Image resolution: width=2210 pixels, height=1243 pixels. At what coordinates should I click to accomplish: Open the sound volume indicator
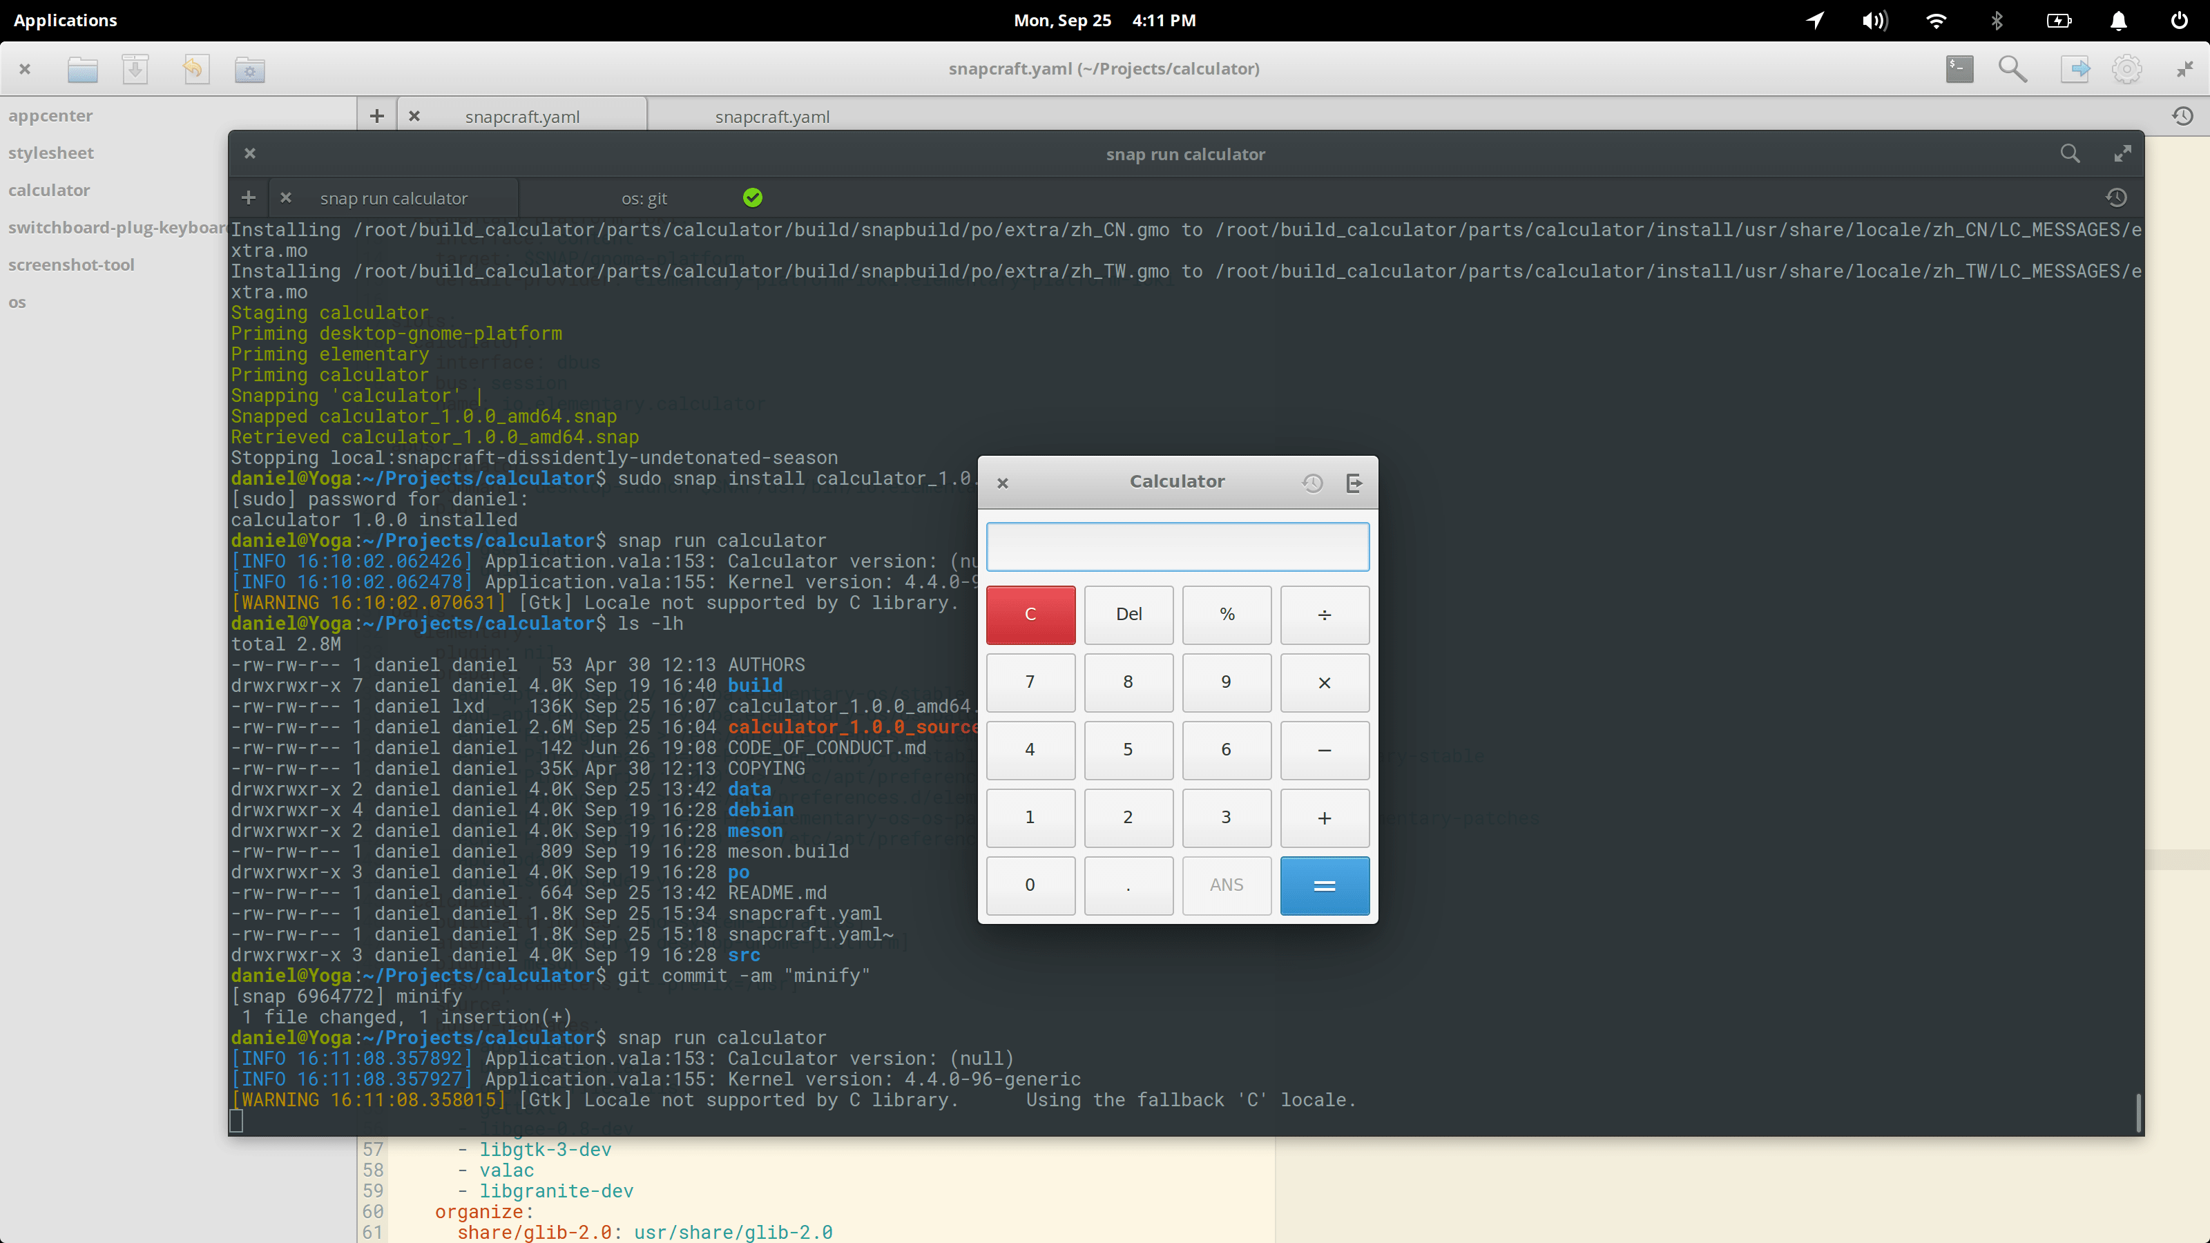pyautogui.click(x=1874, y=21)
